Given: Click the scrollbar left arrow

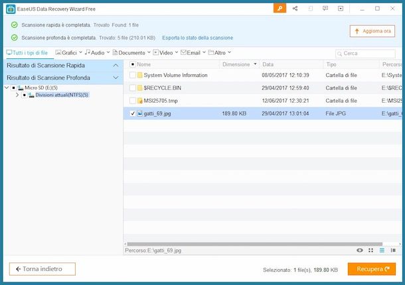Looking at the screenshot, I should pyautogui.click(x=125, y=244).
